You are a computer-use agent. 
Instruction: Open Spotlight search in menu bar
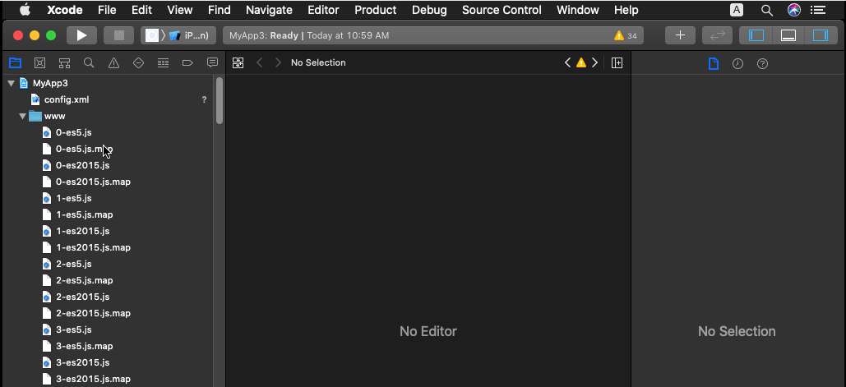point(766,10)
